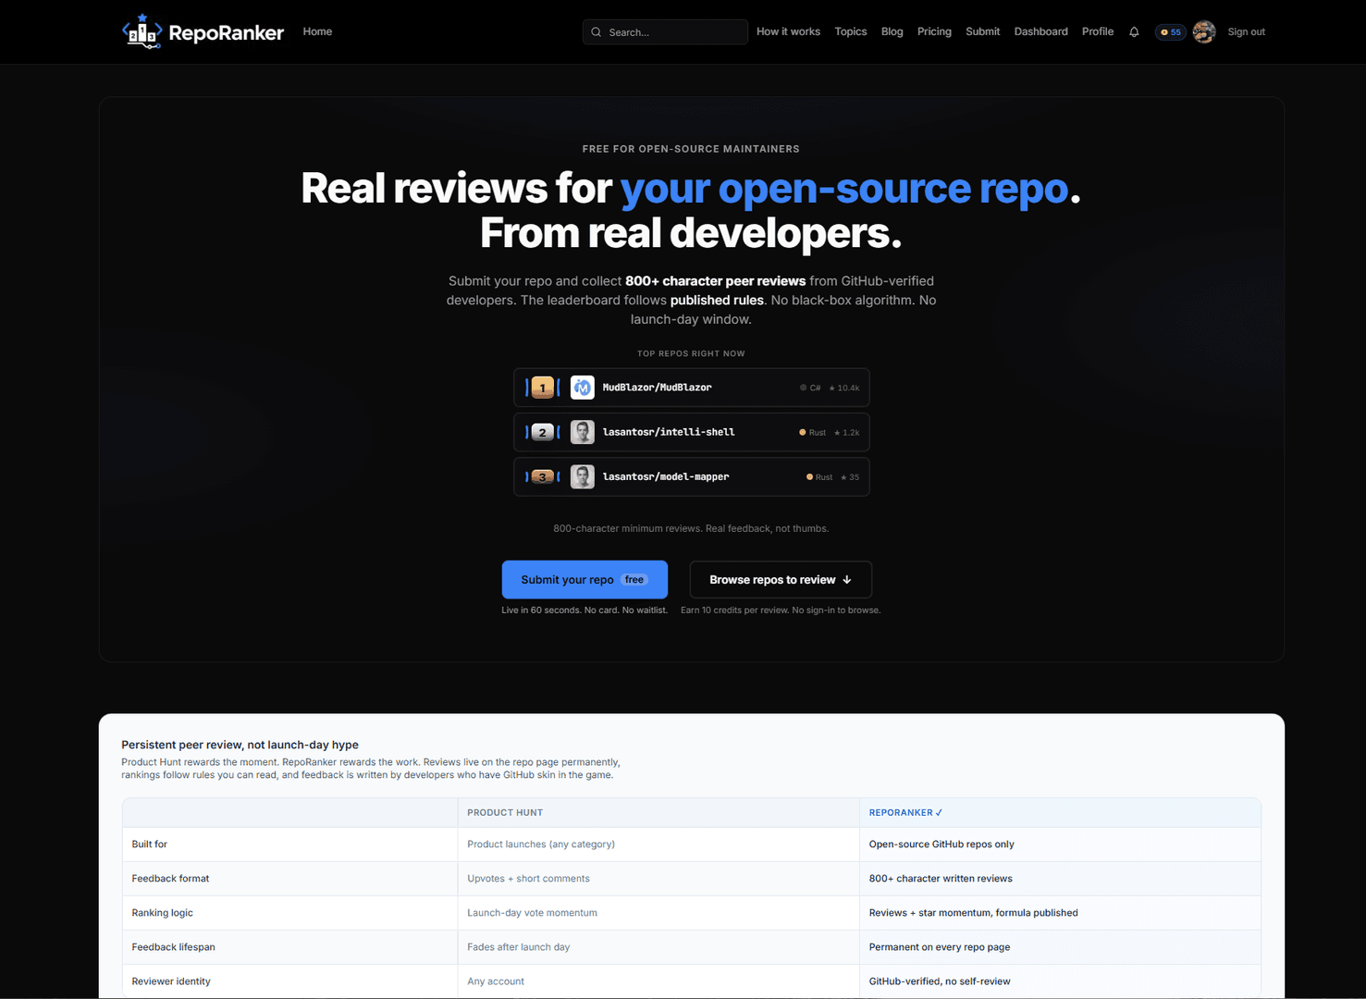The height and width of the screenshot is (999, 1366).
Task: Open the MudBlazor/MudBlazor repo row
Action: pyautogui.click(x=692, y=388)
